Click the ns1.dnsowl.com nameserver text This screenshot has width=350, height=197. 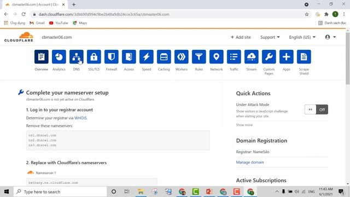(x=43, y=135)
